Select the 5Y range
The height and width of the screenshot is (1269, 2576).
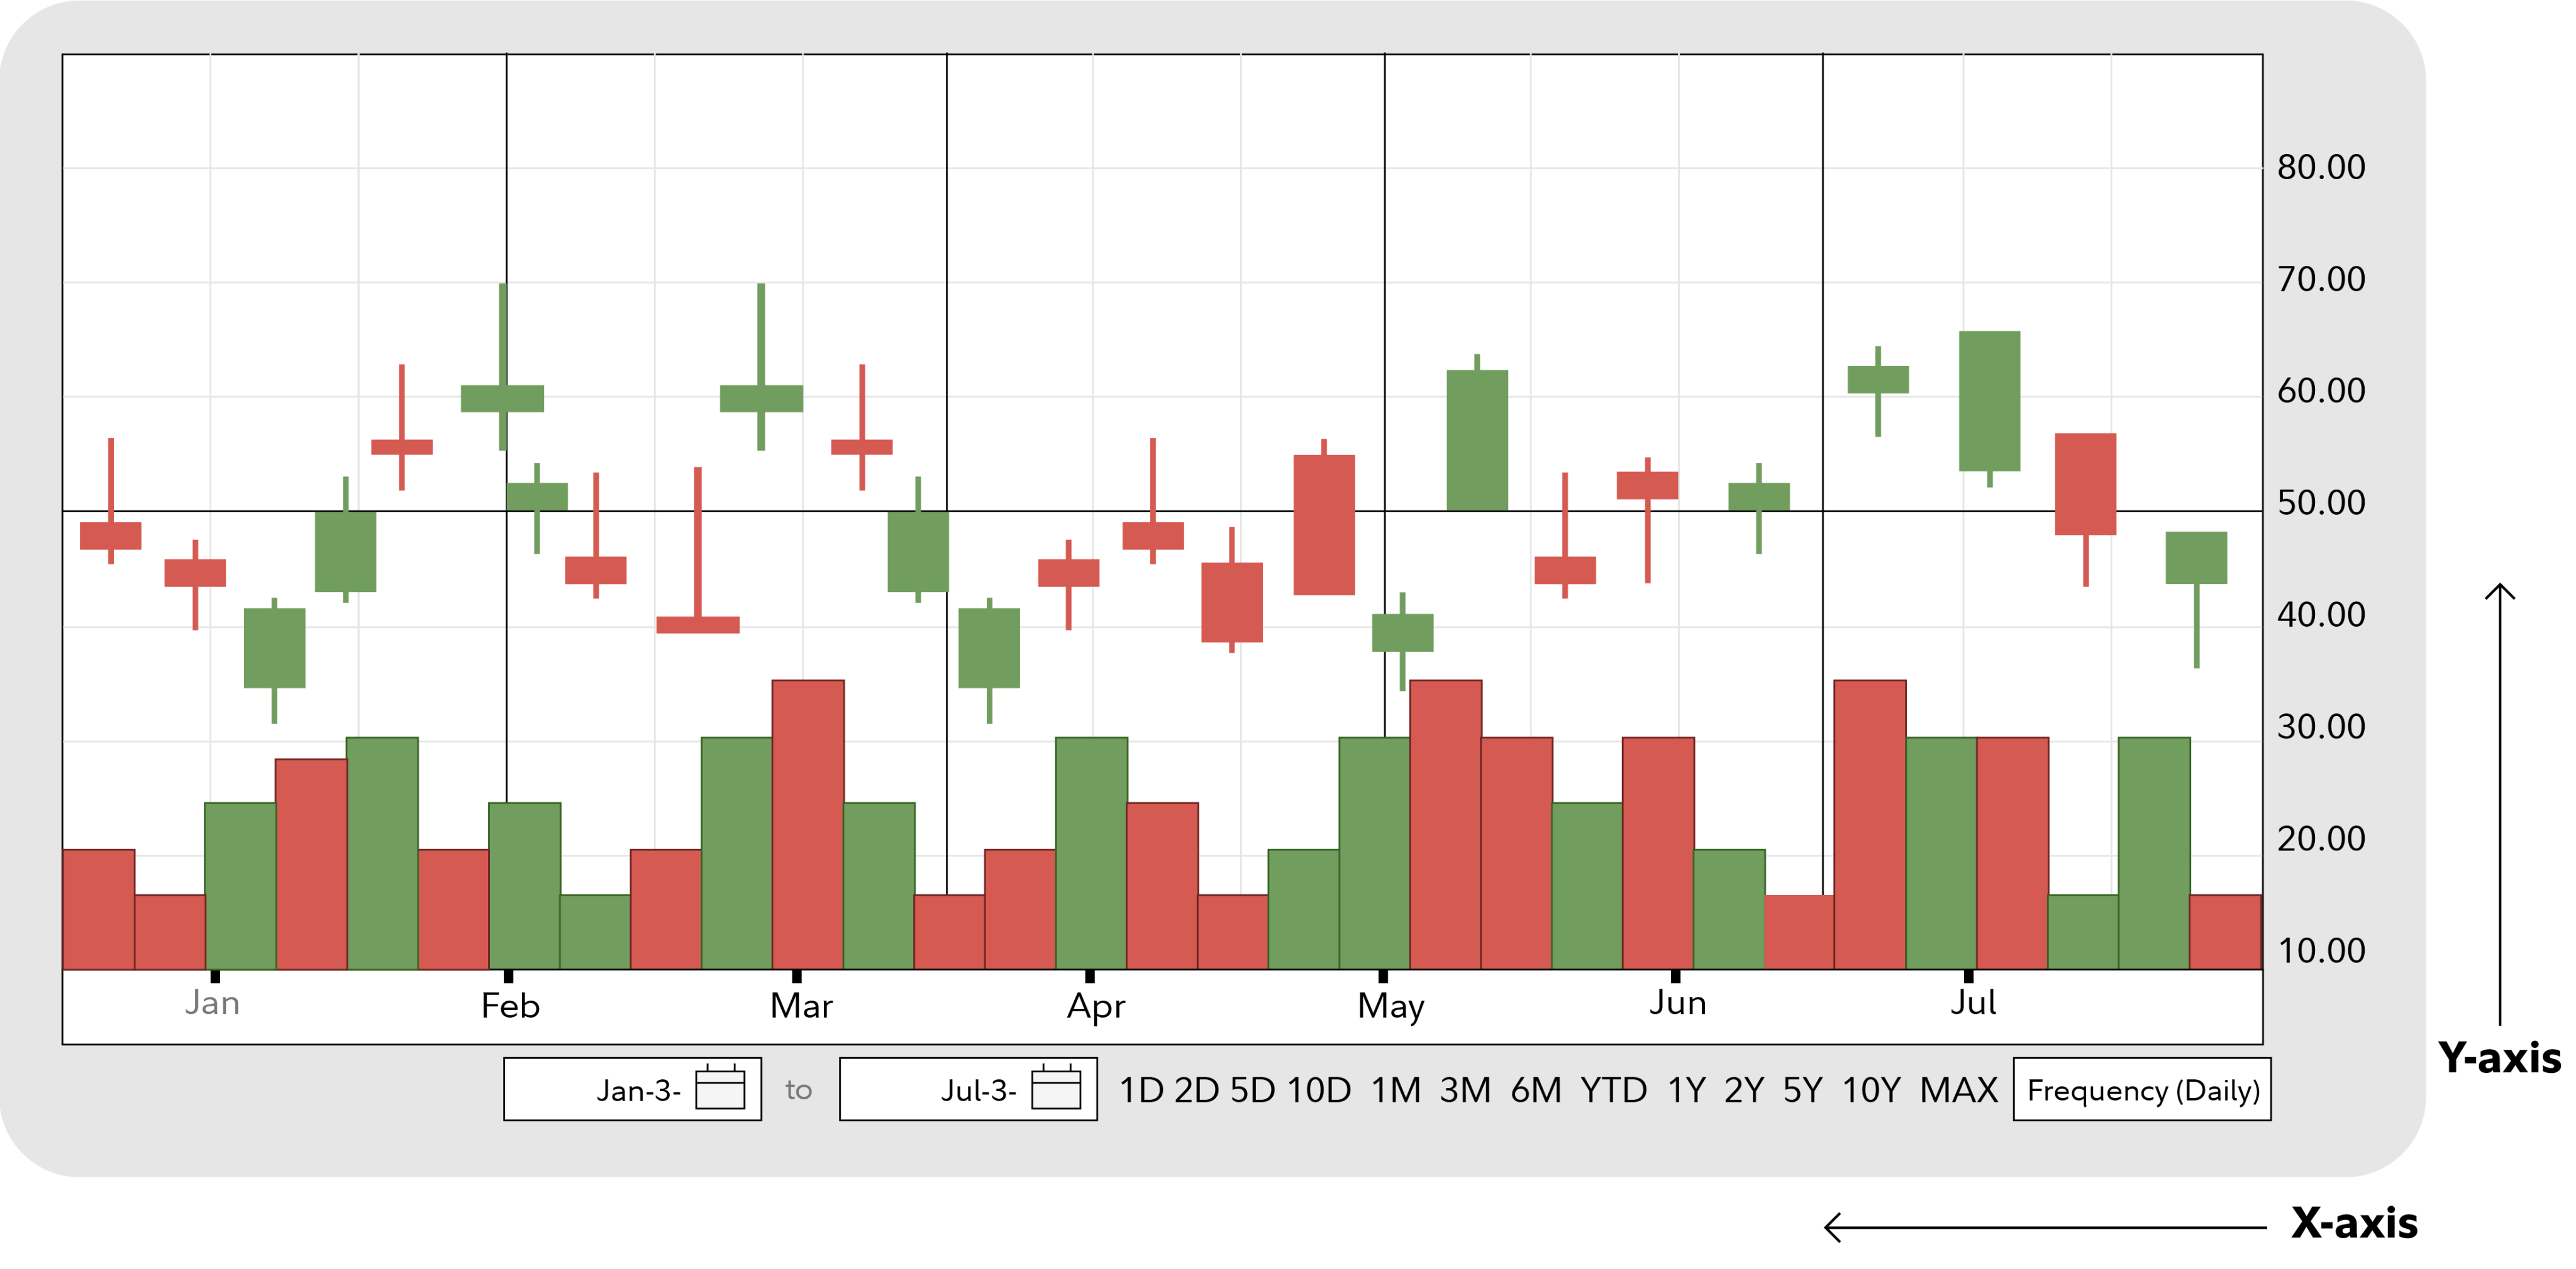pyautogui.click(x=1803, y=1090)
